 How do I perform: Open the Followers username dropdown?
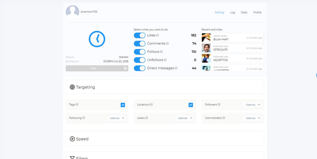click(x=252, y=105)
